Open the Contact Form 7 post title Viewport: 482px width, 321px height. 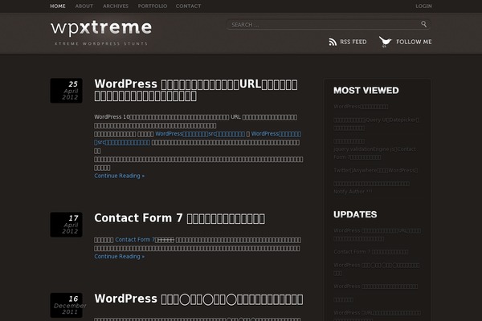tap(179, 218)
